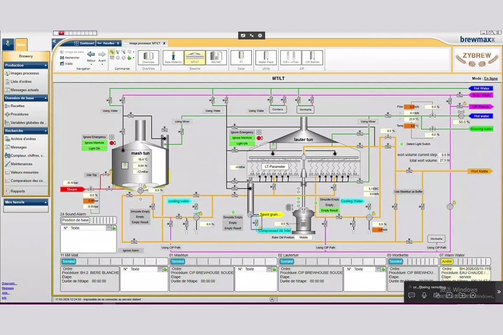Screen dimensions: 503x335
Task: Click the top Wortkettle button
Action: point(305,110)
